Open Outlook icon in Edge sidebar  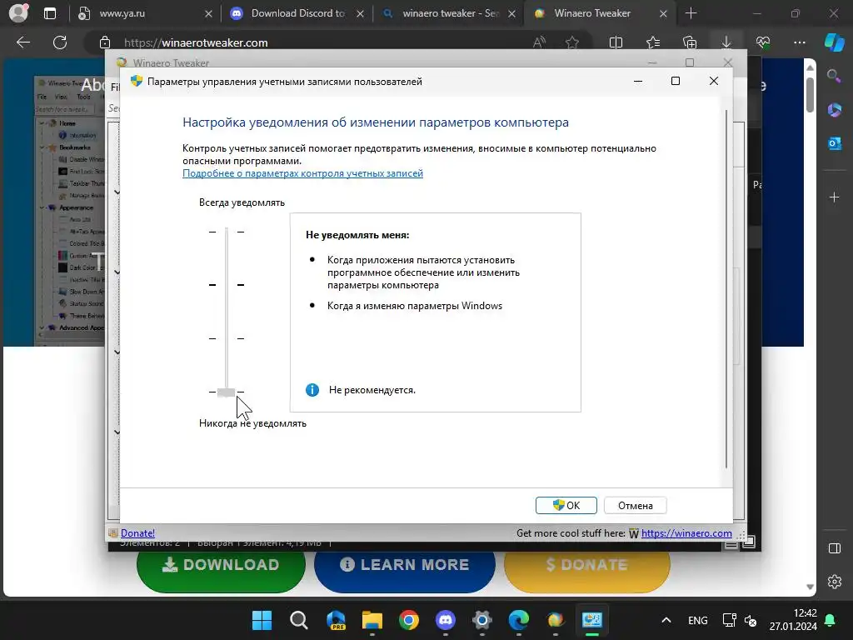[x=835, y=143]
